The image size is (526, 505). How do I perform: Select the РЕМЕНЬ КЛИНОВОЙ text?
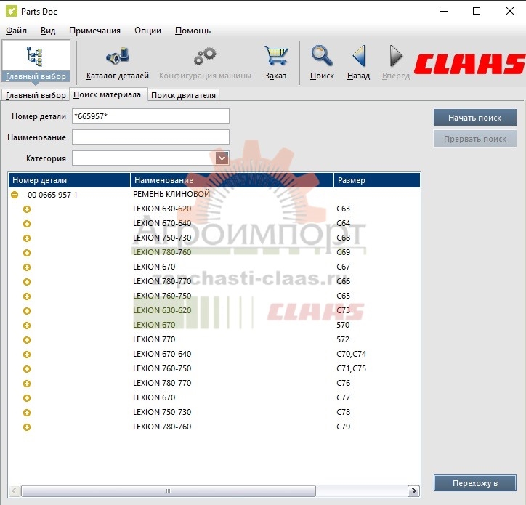171,194
